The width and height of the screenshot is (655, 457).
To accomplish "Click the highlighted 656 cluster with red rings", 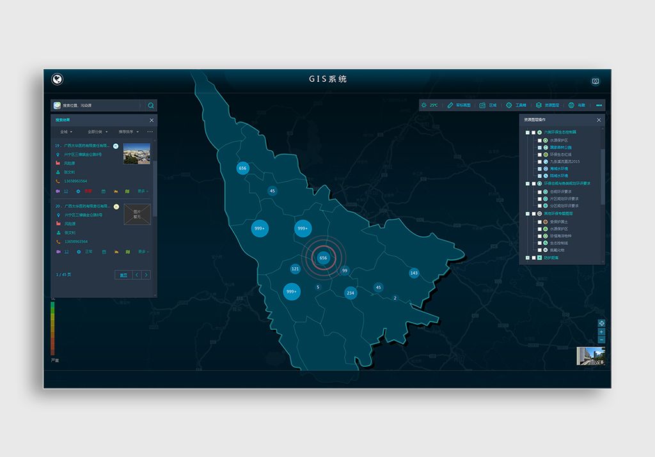I will pyautogui.click(x=323, y=258).
